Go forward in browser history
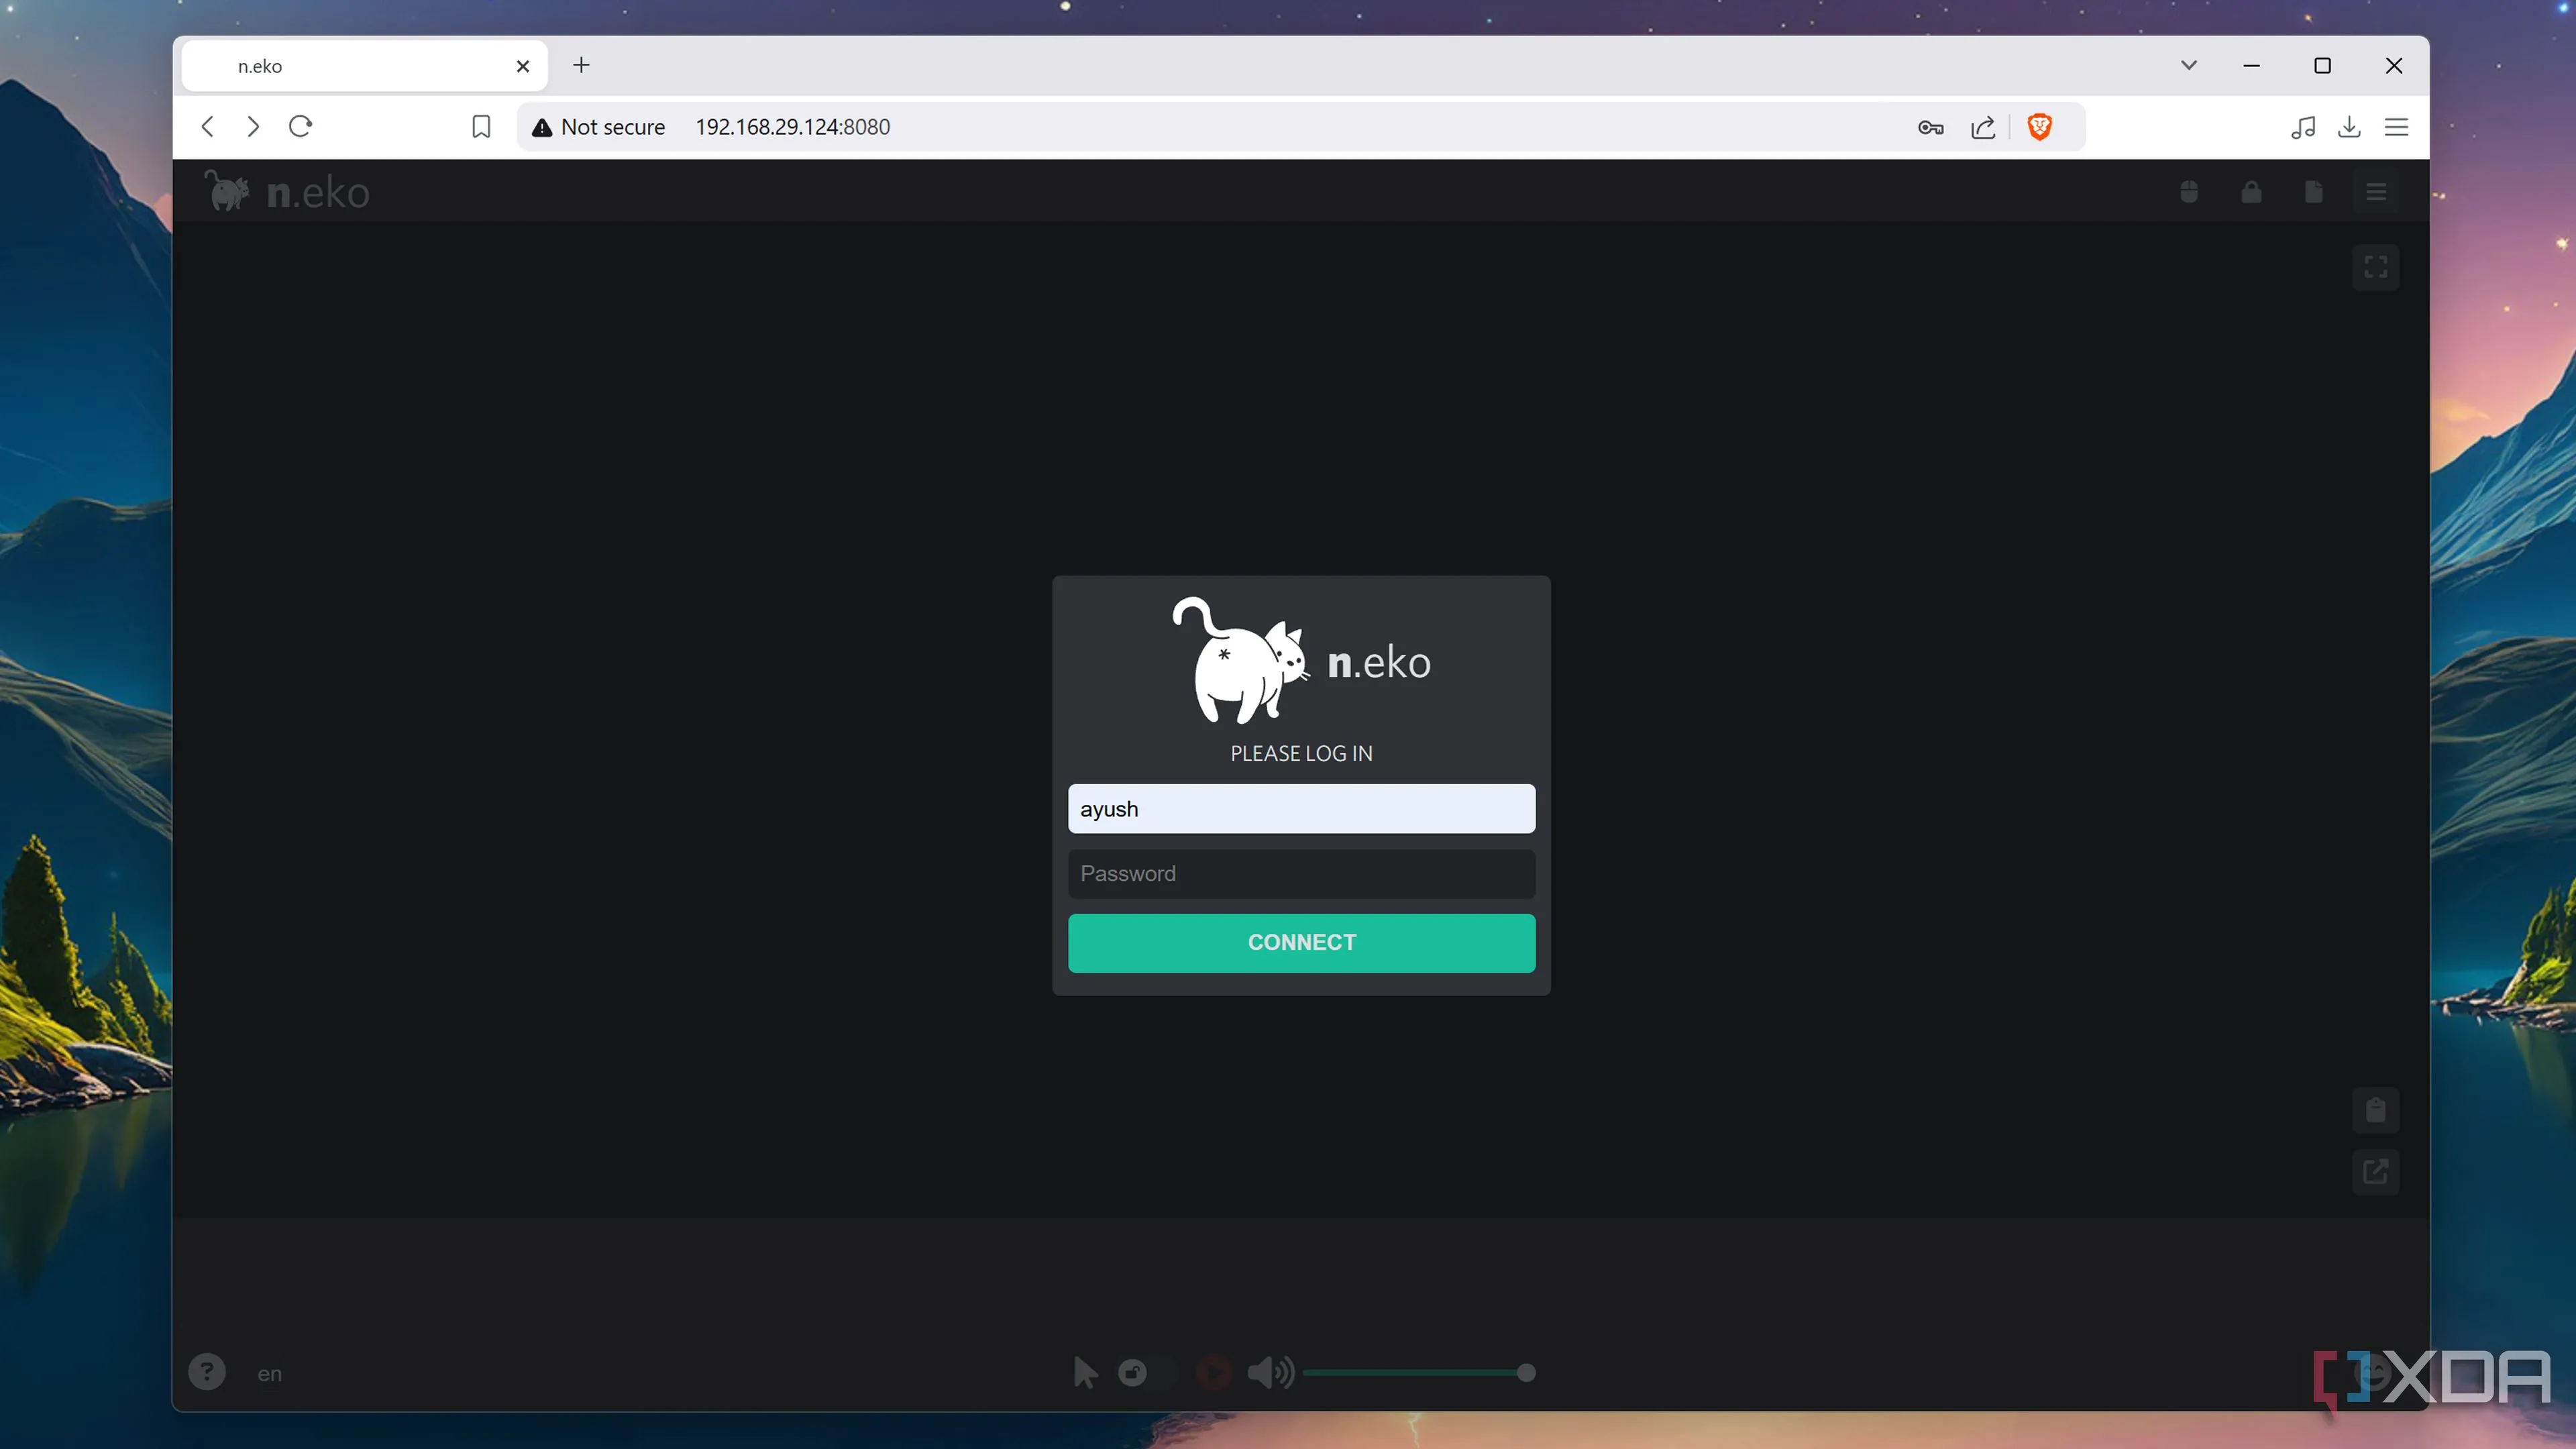The image size is (2576, 1449). pos(253,127)
